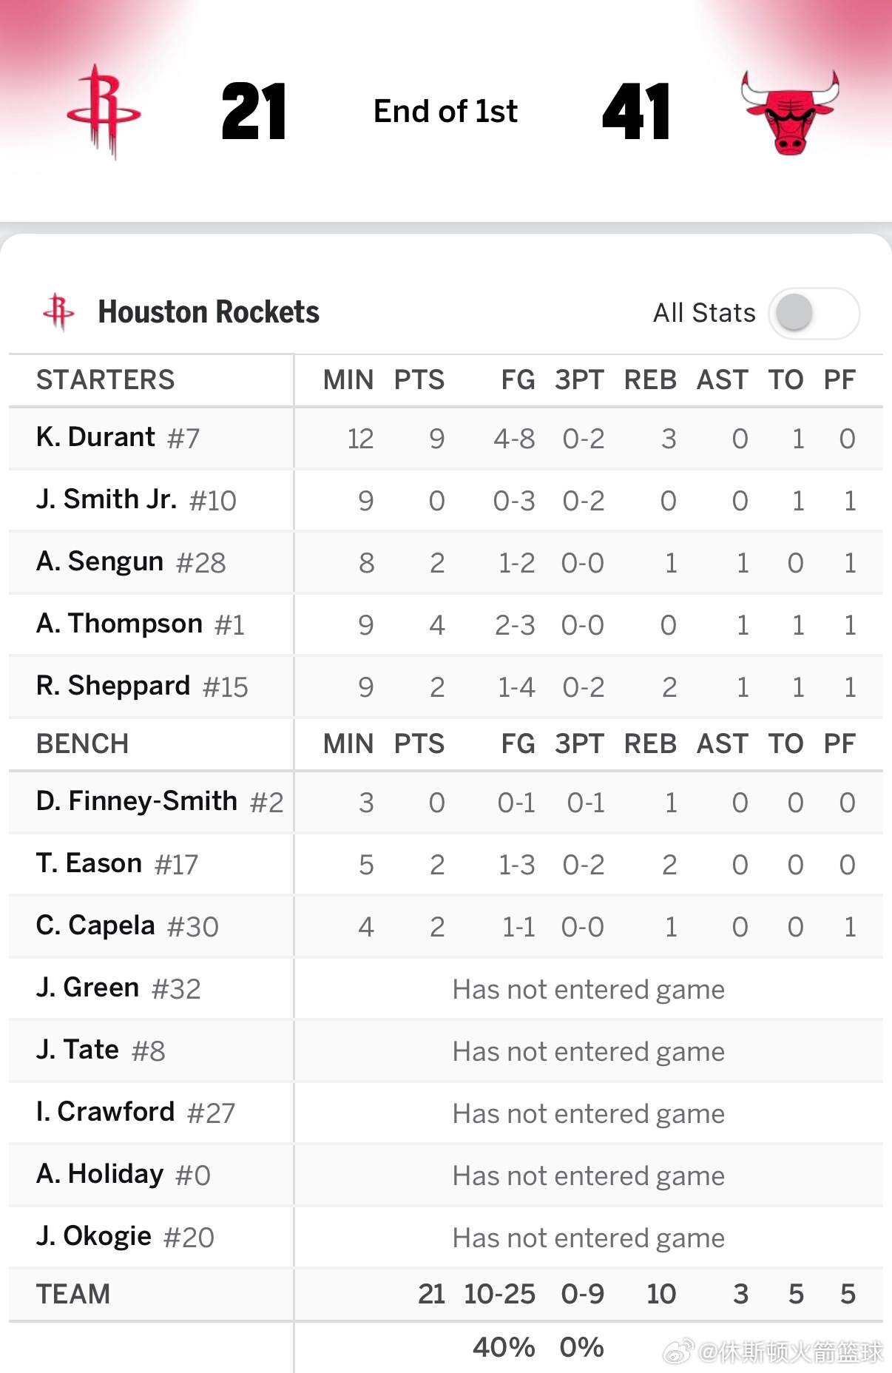The height and width of the screenshot is (1373, 892).
Task: Tap D. Finney-Smith #2 bench player
Action: (160, 802)
